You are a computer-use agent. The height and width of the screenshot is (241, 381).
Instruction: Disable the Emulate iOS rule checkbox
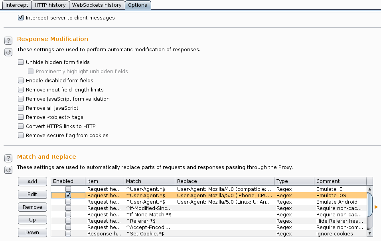[68, 195]
